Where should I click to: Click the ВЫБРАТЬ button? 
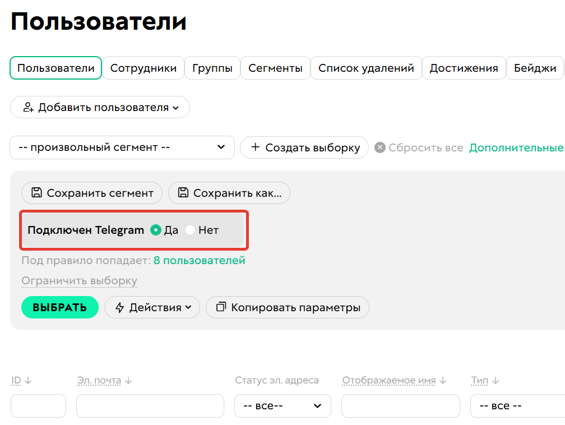click(x=59, y=307)
